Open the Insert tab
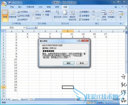Image resolution: width=128 pixels, height=105 pixels. [x=20, y=7]
